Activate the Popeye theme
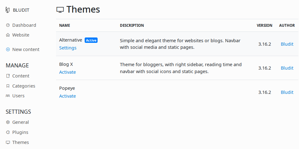This screenshot has height=149, width=299. click(x=67, y=96)
